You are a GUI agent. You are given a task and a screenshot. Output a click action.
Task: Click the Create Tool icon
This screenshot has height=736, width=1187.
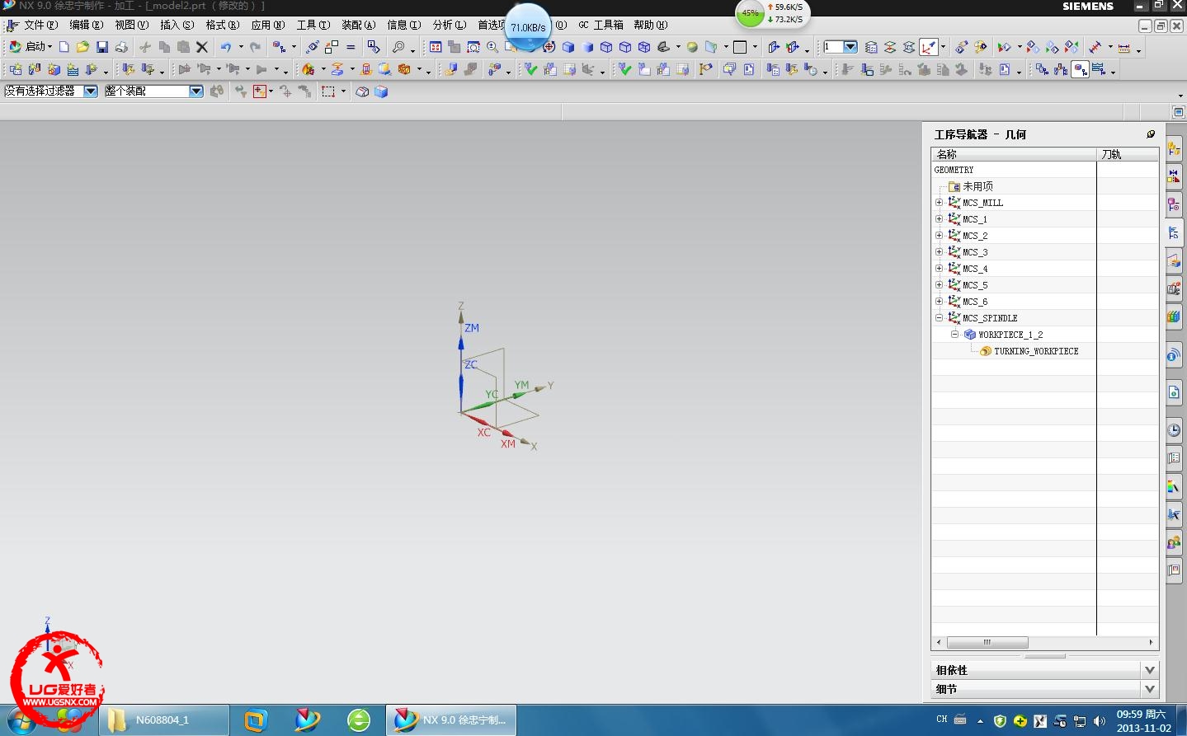35,70
